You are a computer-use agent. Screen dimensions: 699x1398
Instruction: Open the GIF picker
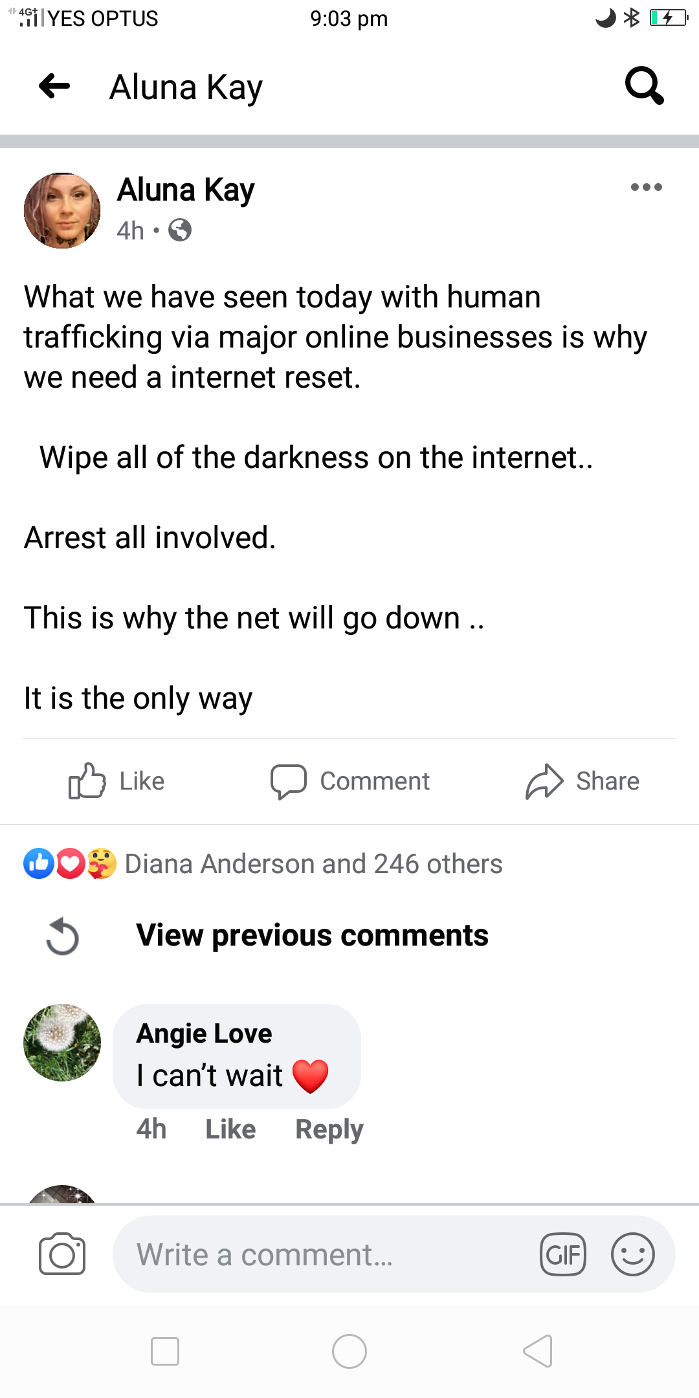click(x=563, y=1255)
